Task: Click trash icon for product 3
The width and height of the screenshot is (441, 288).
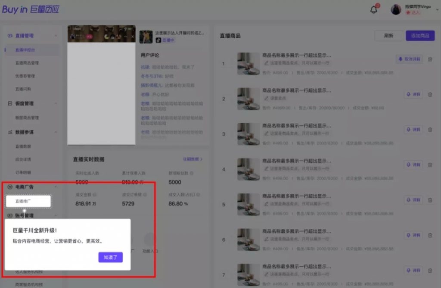Action: [430, 130]
